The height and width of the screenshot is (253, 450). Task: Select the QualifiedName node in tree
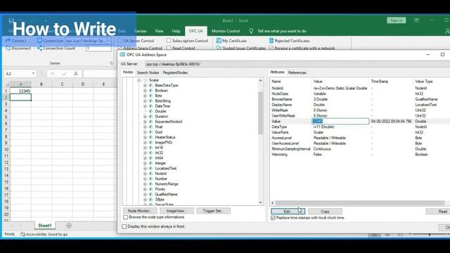(x=166, y=195)
